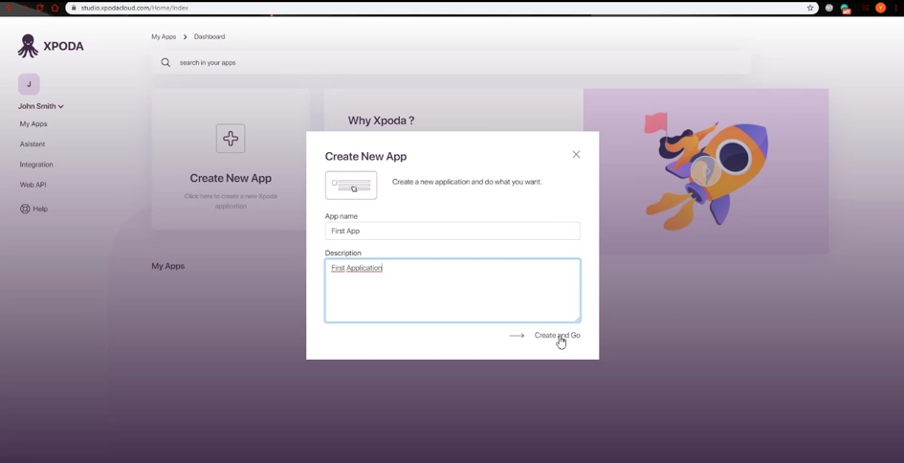Open the J user avatar
The width and height of the screenshot is (904, 463).
pyautogui.click(x=29, y=84)
